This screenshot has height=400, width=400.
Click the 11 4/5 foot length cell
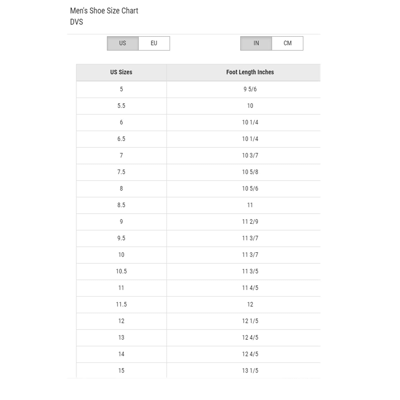coord(250,288)
